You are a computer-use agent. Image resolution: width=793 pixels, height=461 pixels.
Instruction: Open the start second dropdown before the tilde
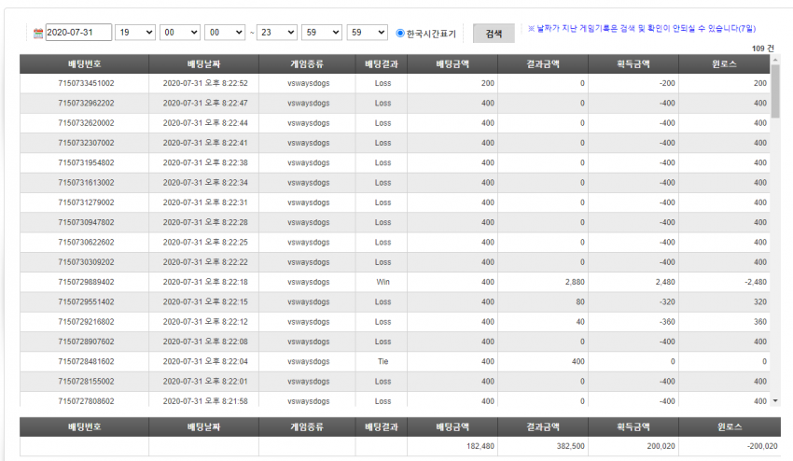click(225, 33)
